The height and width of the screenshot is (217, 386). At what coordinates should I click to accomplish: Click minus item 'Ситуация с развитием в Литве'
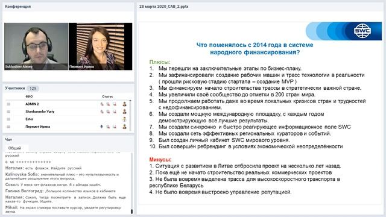(245, 166)
